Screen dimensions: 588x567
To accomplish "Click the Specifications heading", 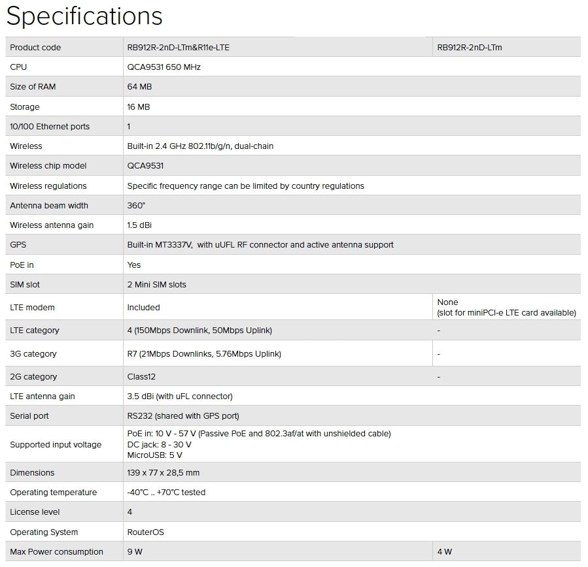I will [84, 16].
